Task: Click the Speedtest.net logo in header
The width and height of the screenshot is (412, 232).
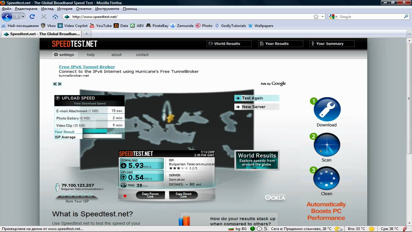Action: point(75,44)
